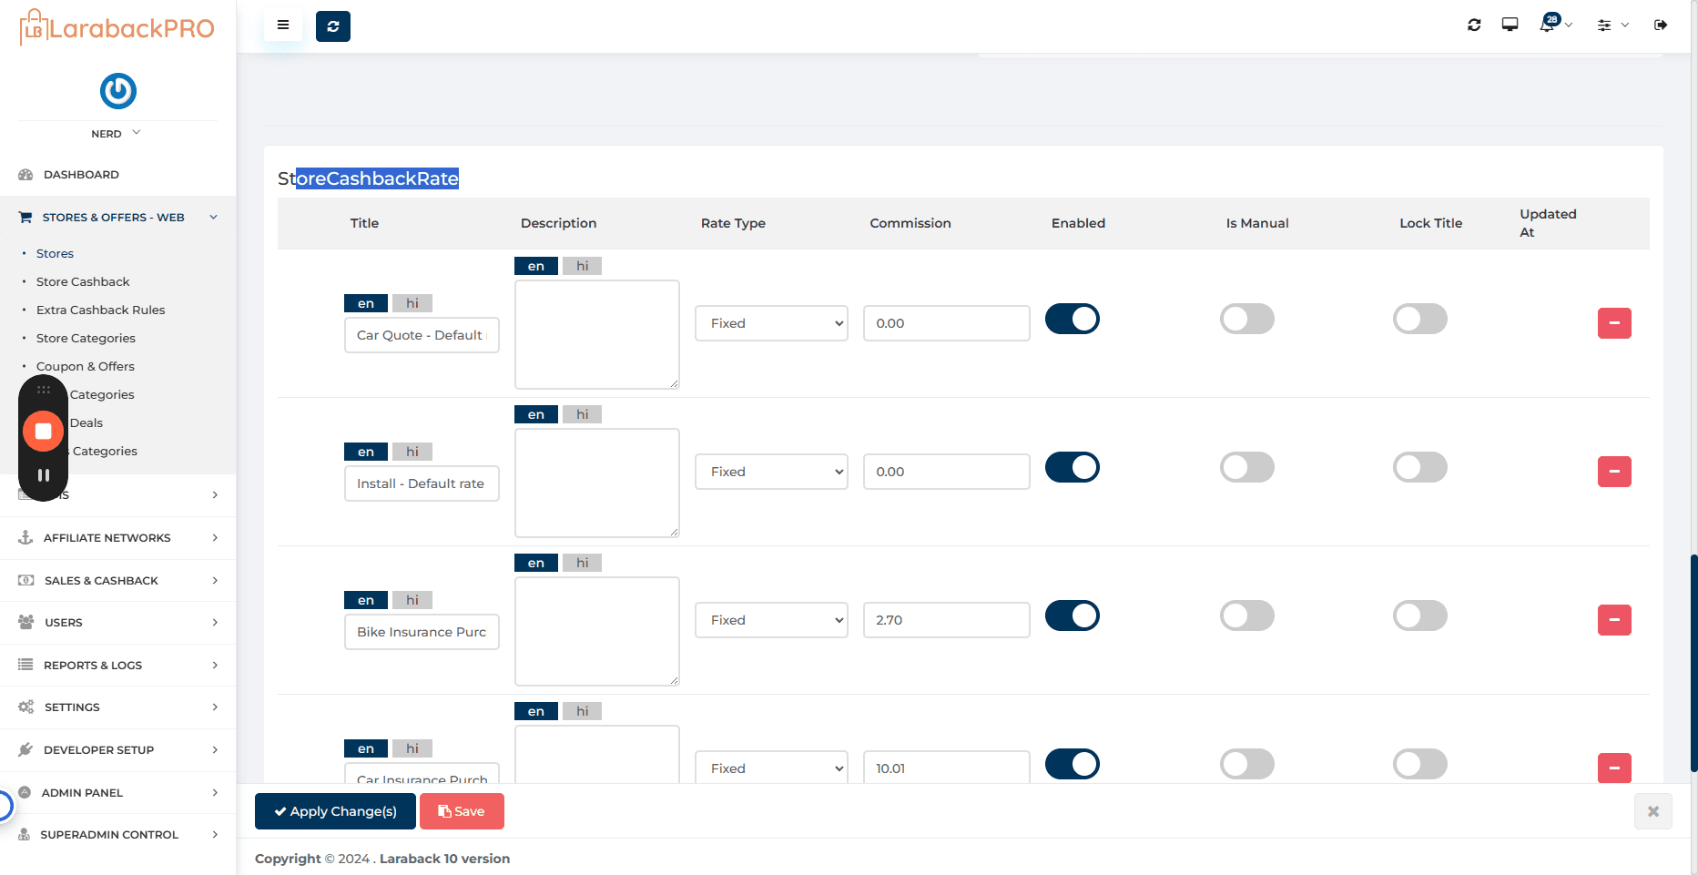The height and width of the screenshot is (875, 1698).
Task: Remove Car Quote row with red minus
Action: pos(1614,323)
